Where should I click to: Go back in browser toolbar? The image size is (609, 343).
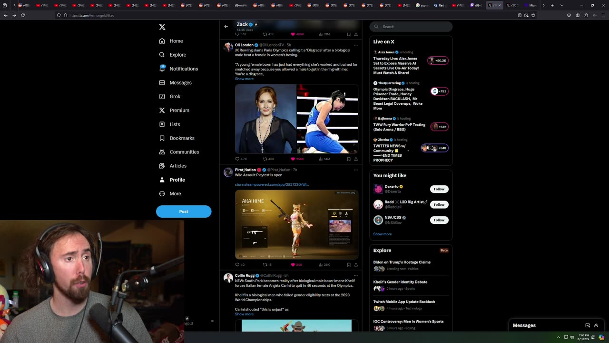coord(5,15)
